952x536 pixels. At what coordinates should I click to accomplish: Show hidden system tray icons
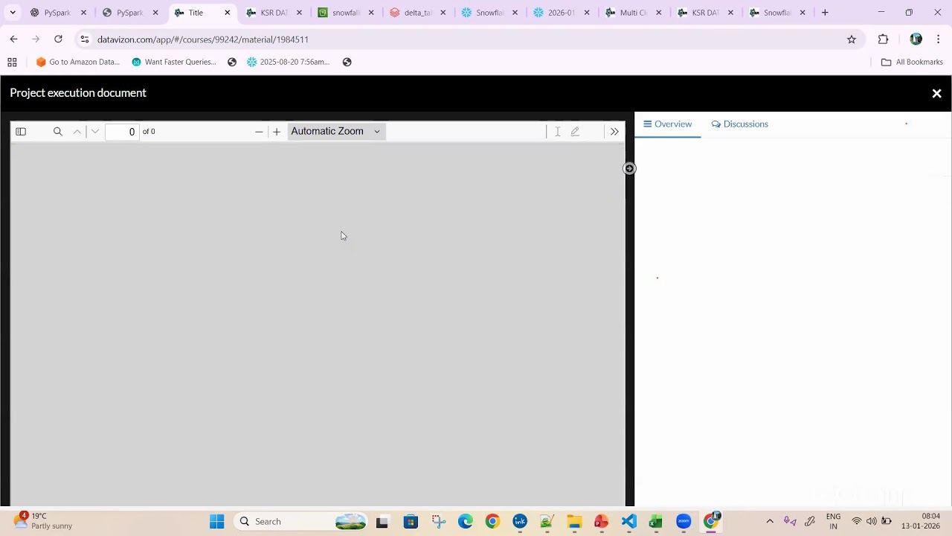770,522
